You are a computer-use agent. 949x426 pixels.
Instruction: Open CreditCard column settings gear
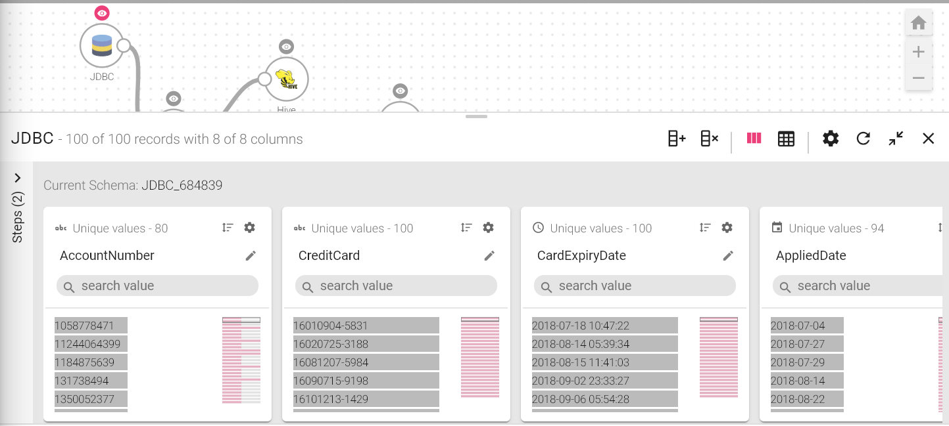click(x=488, y=228)
